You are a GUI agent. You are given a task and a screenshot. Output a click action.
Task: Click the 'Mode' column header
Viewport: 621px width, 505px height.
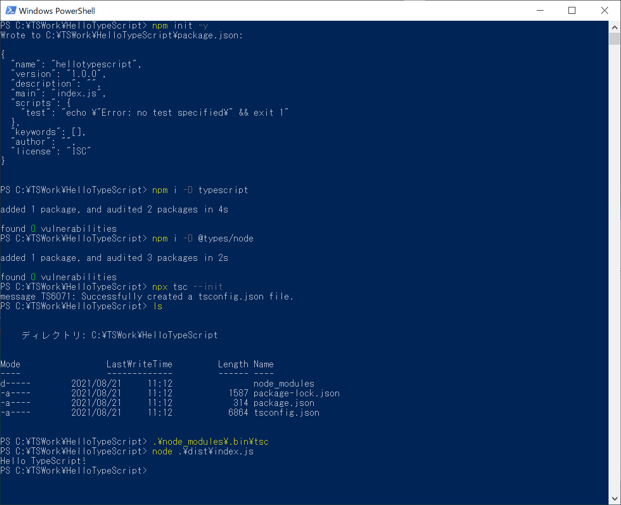(11, 364)
